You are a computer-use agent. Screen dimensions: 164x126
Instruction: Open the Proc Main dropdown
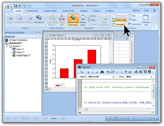(139, 77)
